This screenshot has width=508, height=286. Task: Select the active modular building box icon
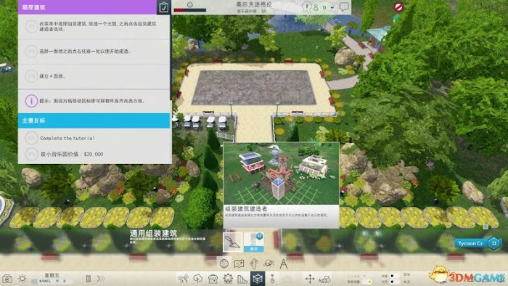click(x=258, y=279)
